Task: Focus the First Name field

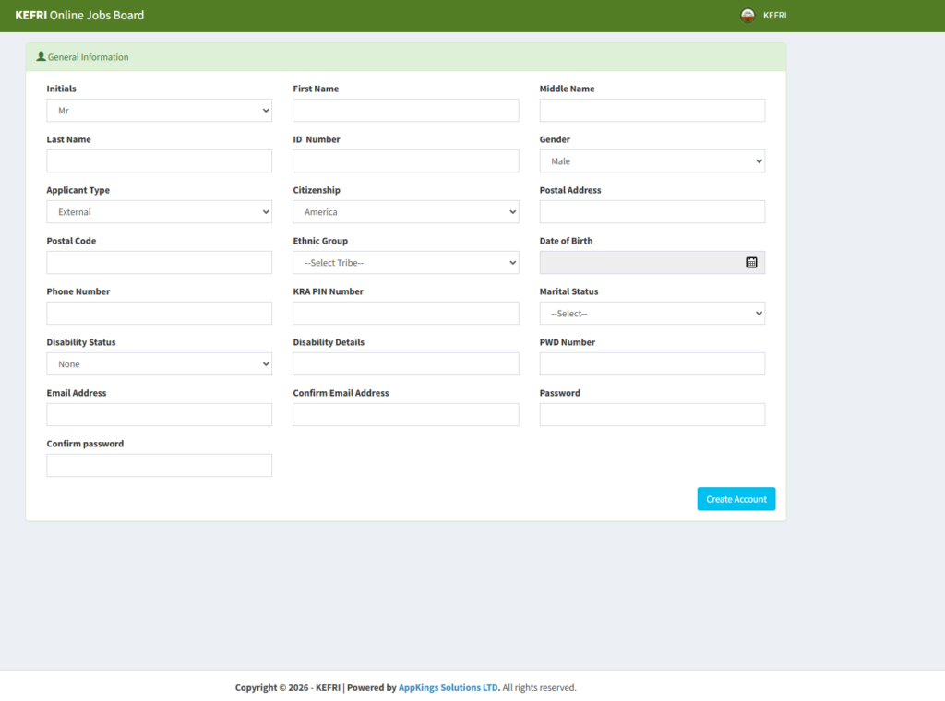Action: [x=405, y=111]
